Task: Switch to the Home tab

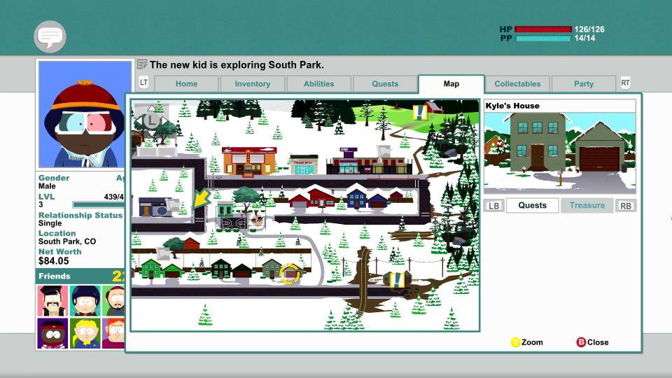Action: pyautogui.click(x=186, y=84)
